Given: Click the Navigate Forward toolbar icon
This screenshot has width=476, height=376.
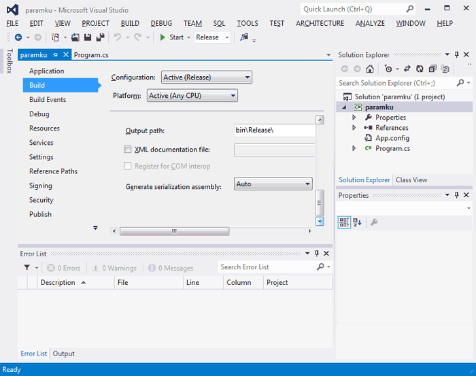Looking at the screenshot, I should pyautogui.click(x=37, y=37).
